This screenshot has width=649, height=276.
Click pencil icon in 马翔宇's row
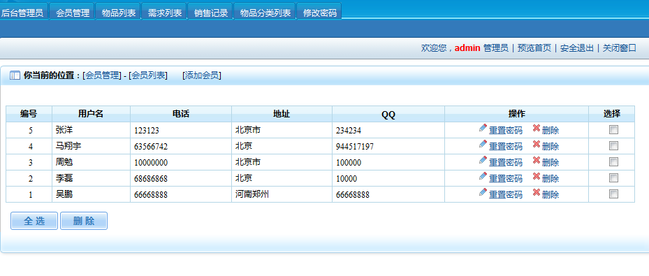click(483, 145)
